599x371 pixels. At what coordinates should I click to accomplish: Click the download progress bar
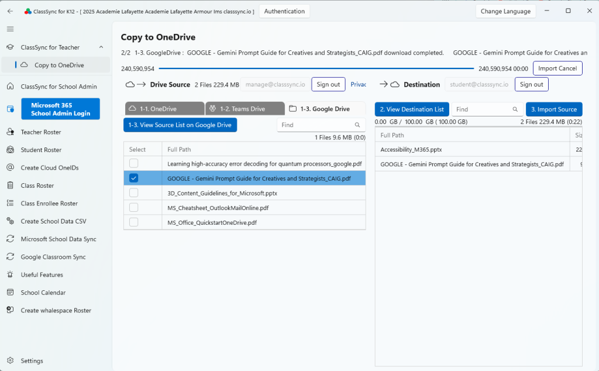coord(316,68)
